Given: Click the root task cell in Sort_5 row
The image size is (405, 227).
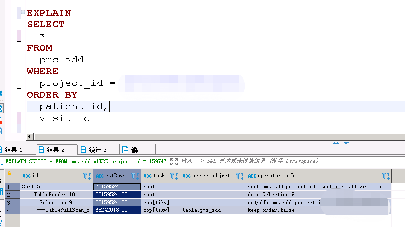Looking at the screenshot, I should coord(160,186).
